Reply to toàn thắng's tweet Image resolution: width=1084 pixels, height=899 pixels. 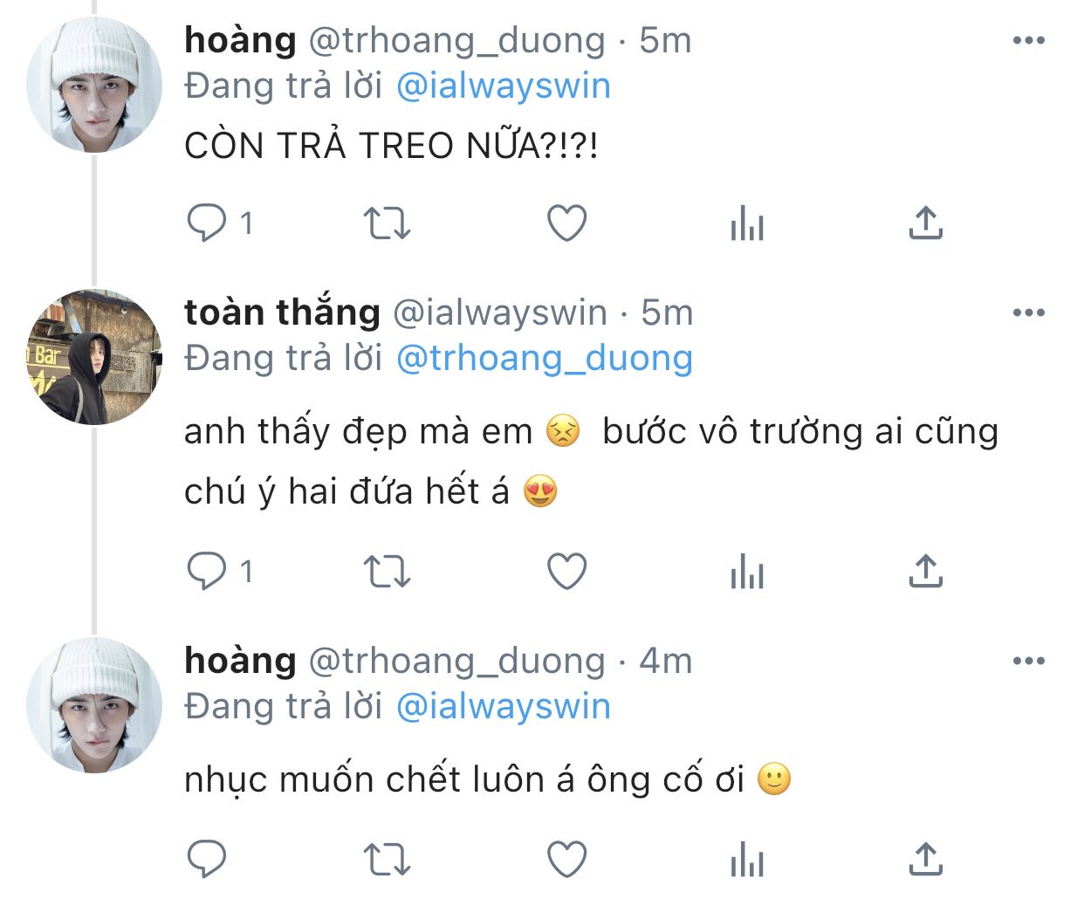[x=208, y=572]
